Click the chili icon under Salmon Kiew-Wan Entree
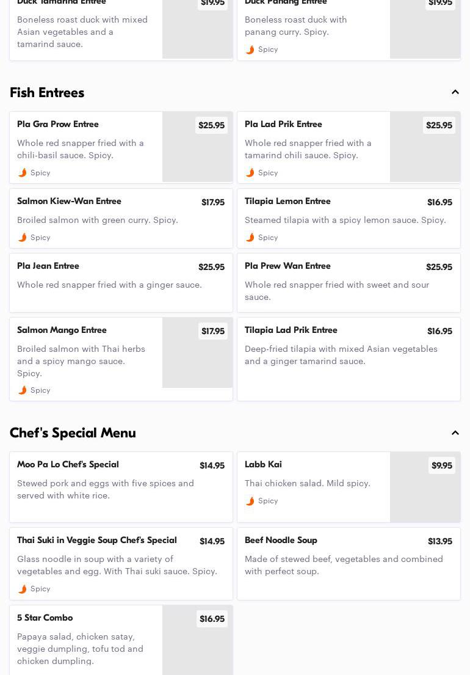The width and height of the screenshot is (470, 675). click(x=23, y=238)
